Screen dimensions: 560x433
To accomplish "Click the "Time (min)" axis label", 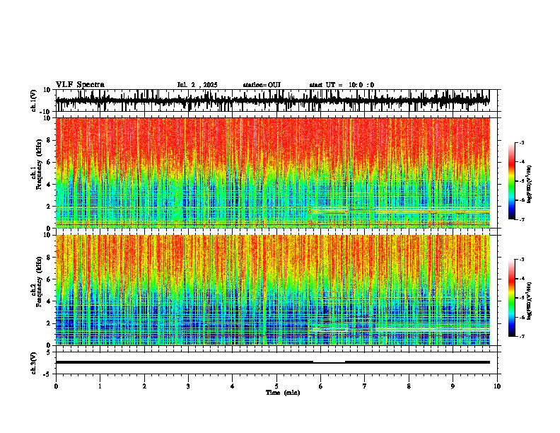I will pos(283,393).
